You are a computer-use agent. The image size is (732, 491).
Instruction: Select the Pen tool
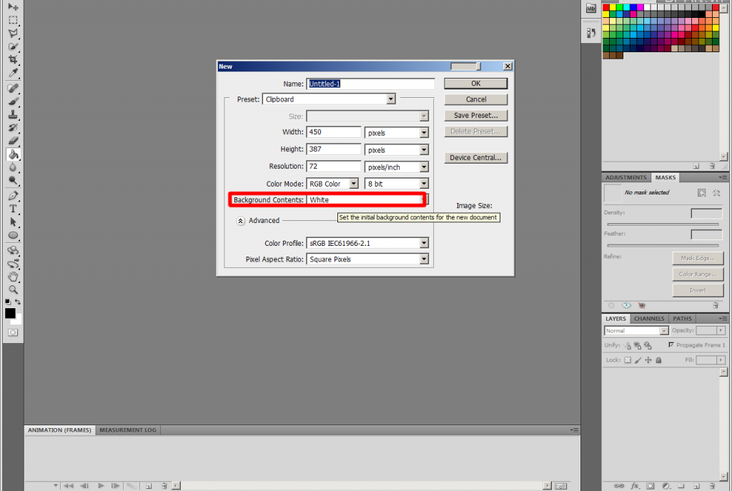click(x=13, y=196)
